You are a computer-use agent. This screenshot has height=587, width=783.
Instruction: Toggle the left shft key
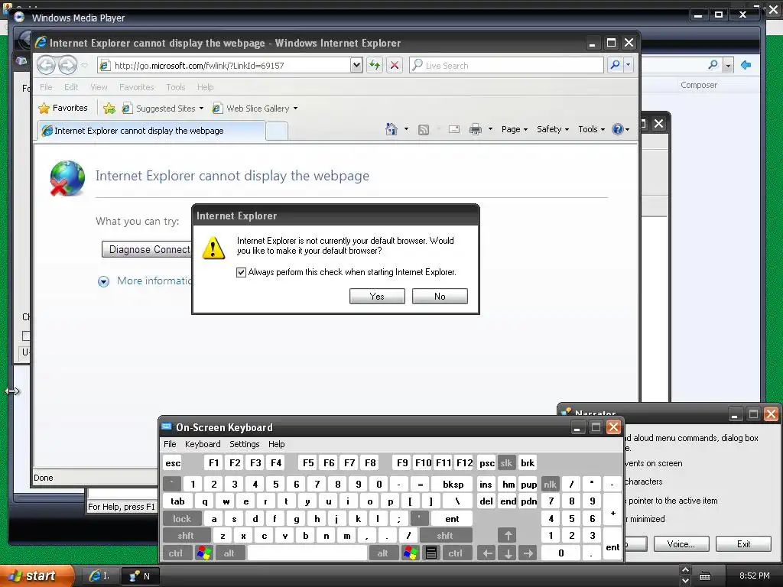coord(186,536)
